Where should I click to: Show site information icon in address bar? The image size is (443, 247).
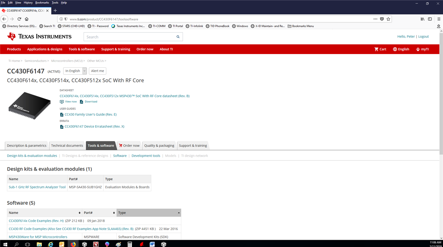point(61,19)
